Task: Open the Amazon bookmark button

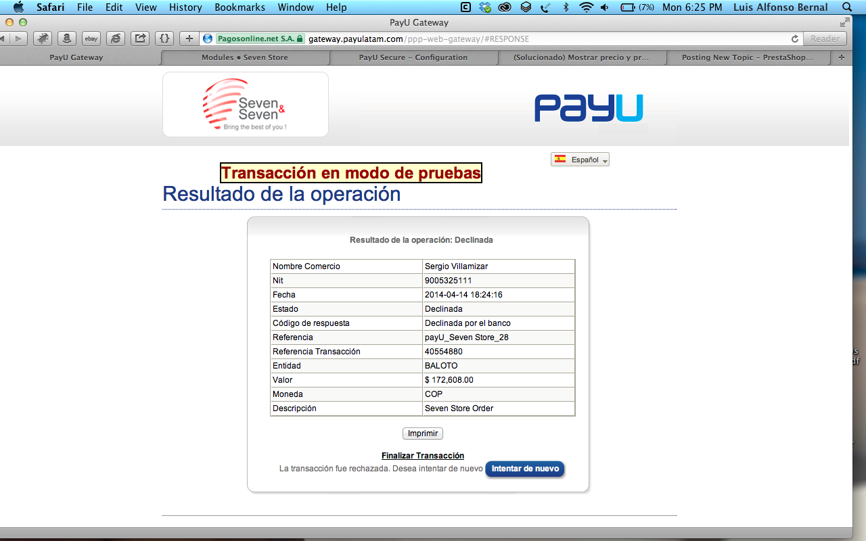Action: point(67,39)
